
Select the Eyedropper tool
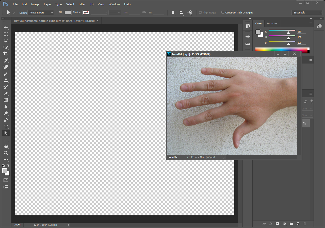tap(6, 60)
